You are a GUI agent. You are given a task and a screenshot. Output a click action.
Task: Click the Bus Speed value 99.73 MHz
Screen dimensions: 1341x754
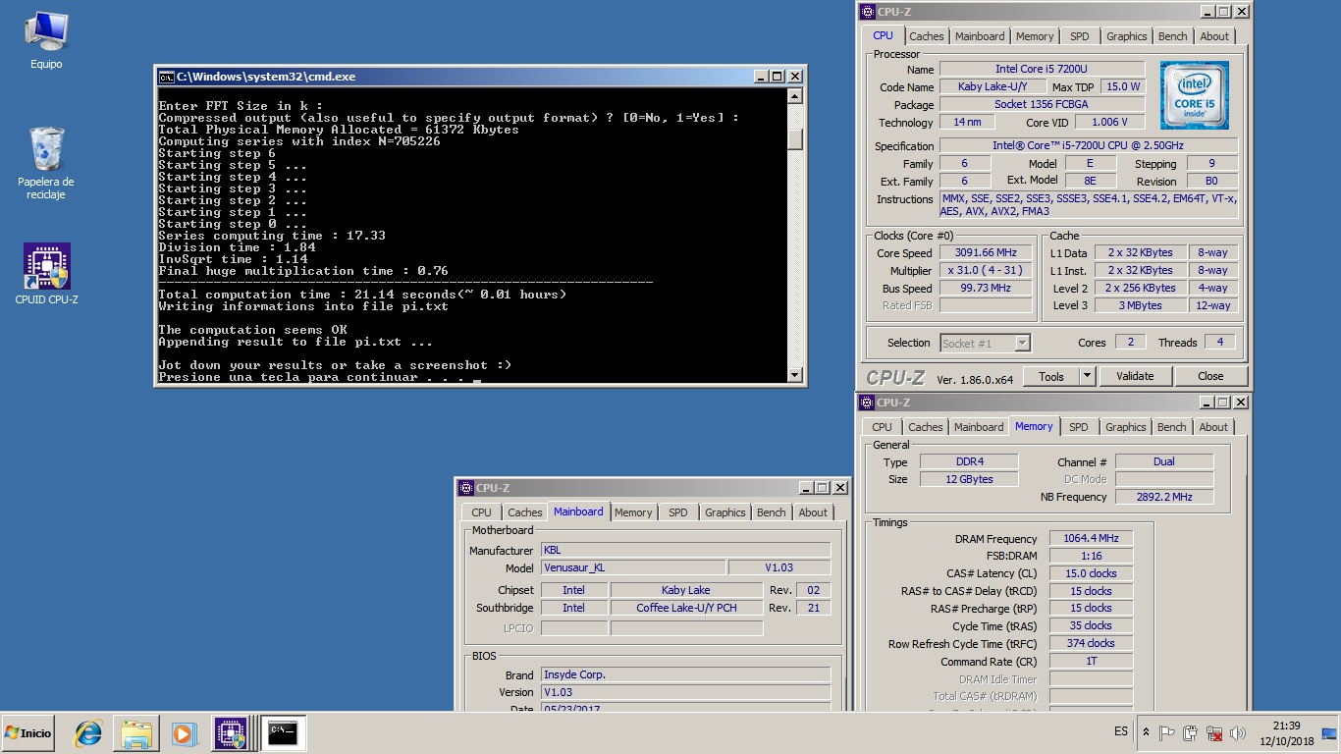pos(987,288)
